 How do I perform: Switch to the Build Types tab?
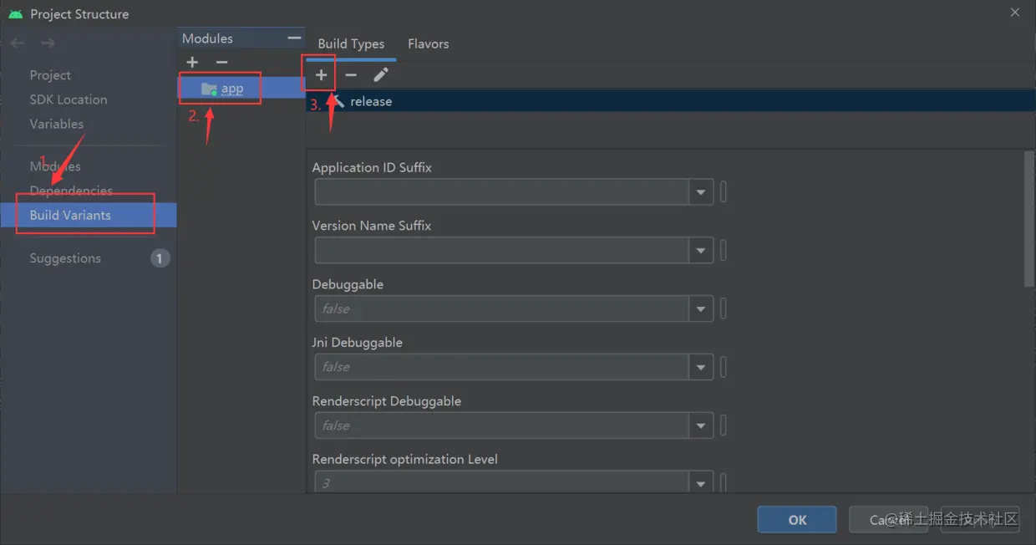pyautogui.click(x=351, y=43)
